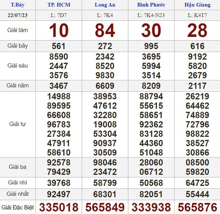Click special prize number 565876
Viewport: 220px width, 214px height.
point(197,207)
